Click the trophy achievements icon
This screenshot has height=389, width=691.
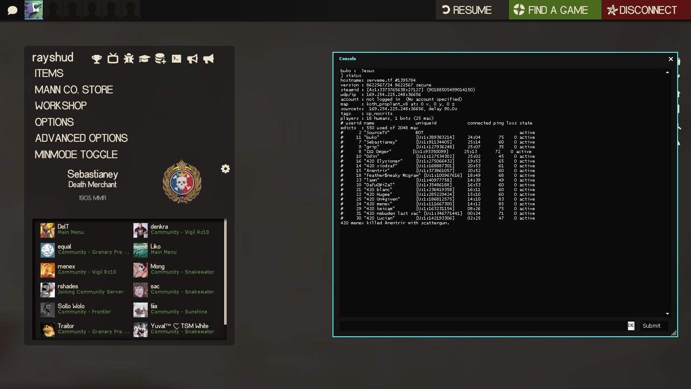tap(97, 59)
